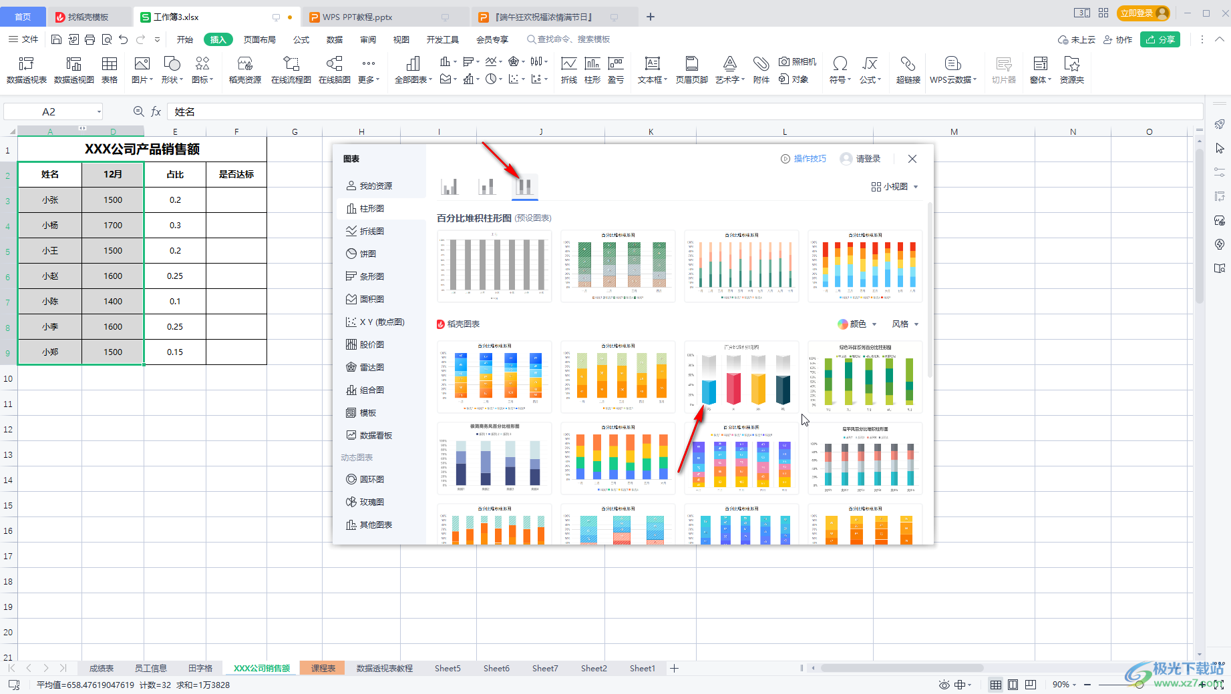Open My resources (我的资源)
1231x694 pixels.
[x=369, y=186]
